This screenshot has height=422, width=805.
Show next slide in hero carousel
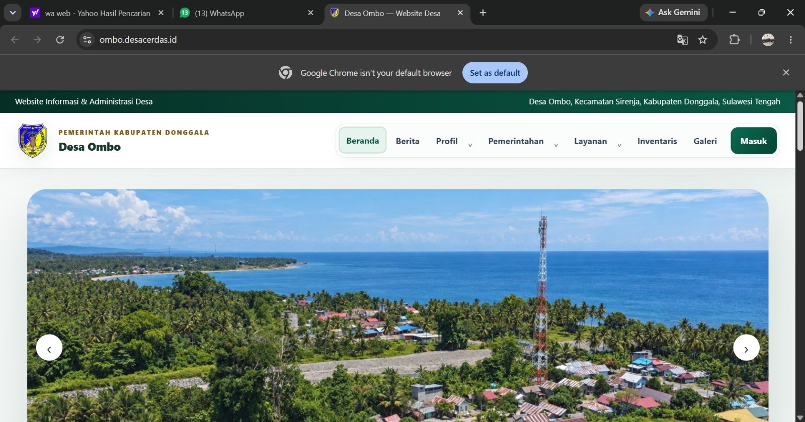point(746,348)
